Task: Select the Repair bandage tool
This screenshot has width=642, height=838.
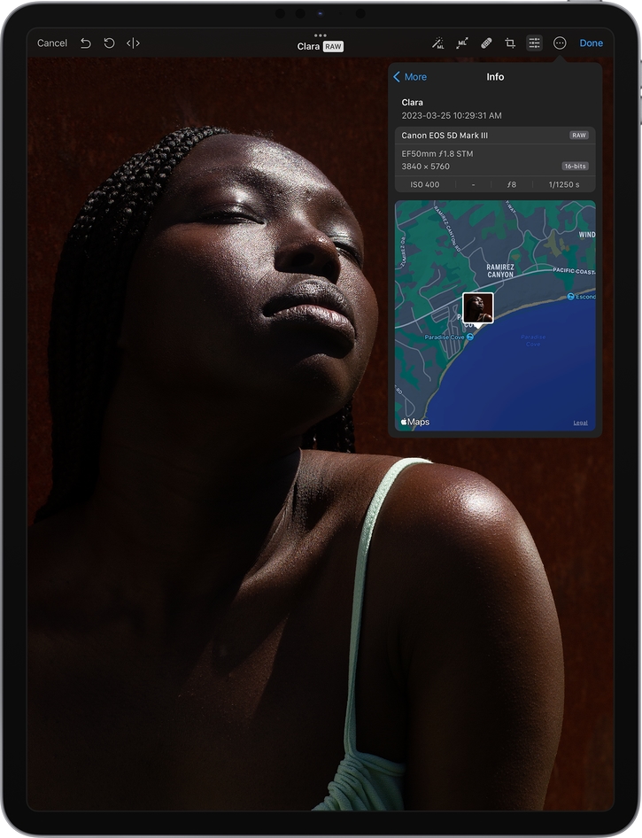Action: coord(486,43)
